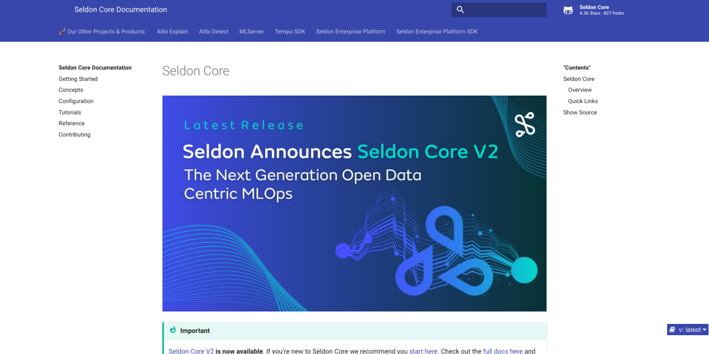Click the icon on the Important admonition box
Screen dimensions: 709x354
click(x=172, y=330)
